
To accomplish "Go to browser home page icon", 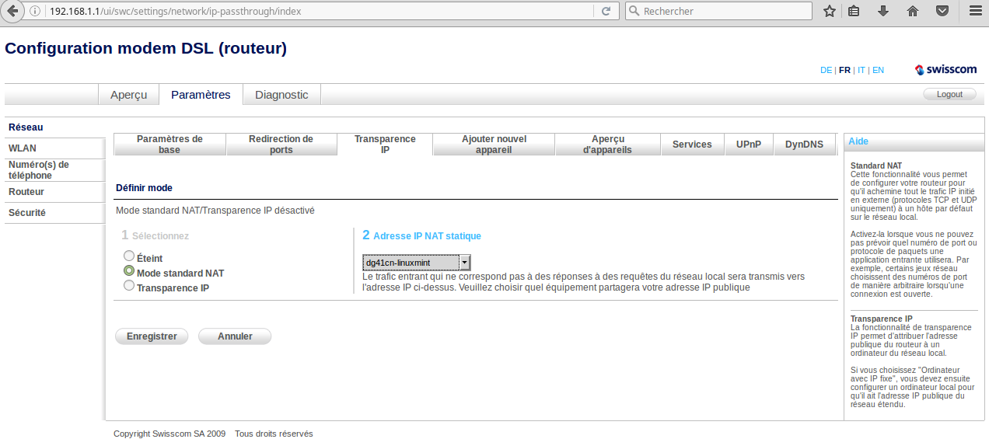I will [913, 11].
